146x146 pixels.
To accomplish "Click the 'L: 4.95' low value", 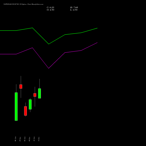I will (x=74, y=10).
